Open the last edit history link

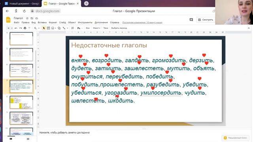[142, 22]
